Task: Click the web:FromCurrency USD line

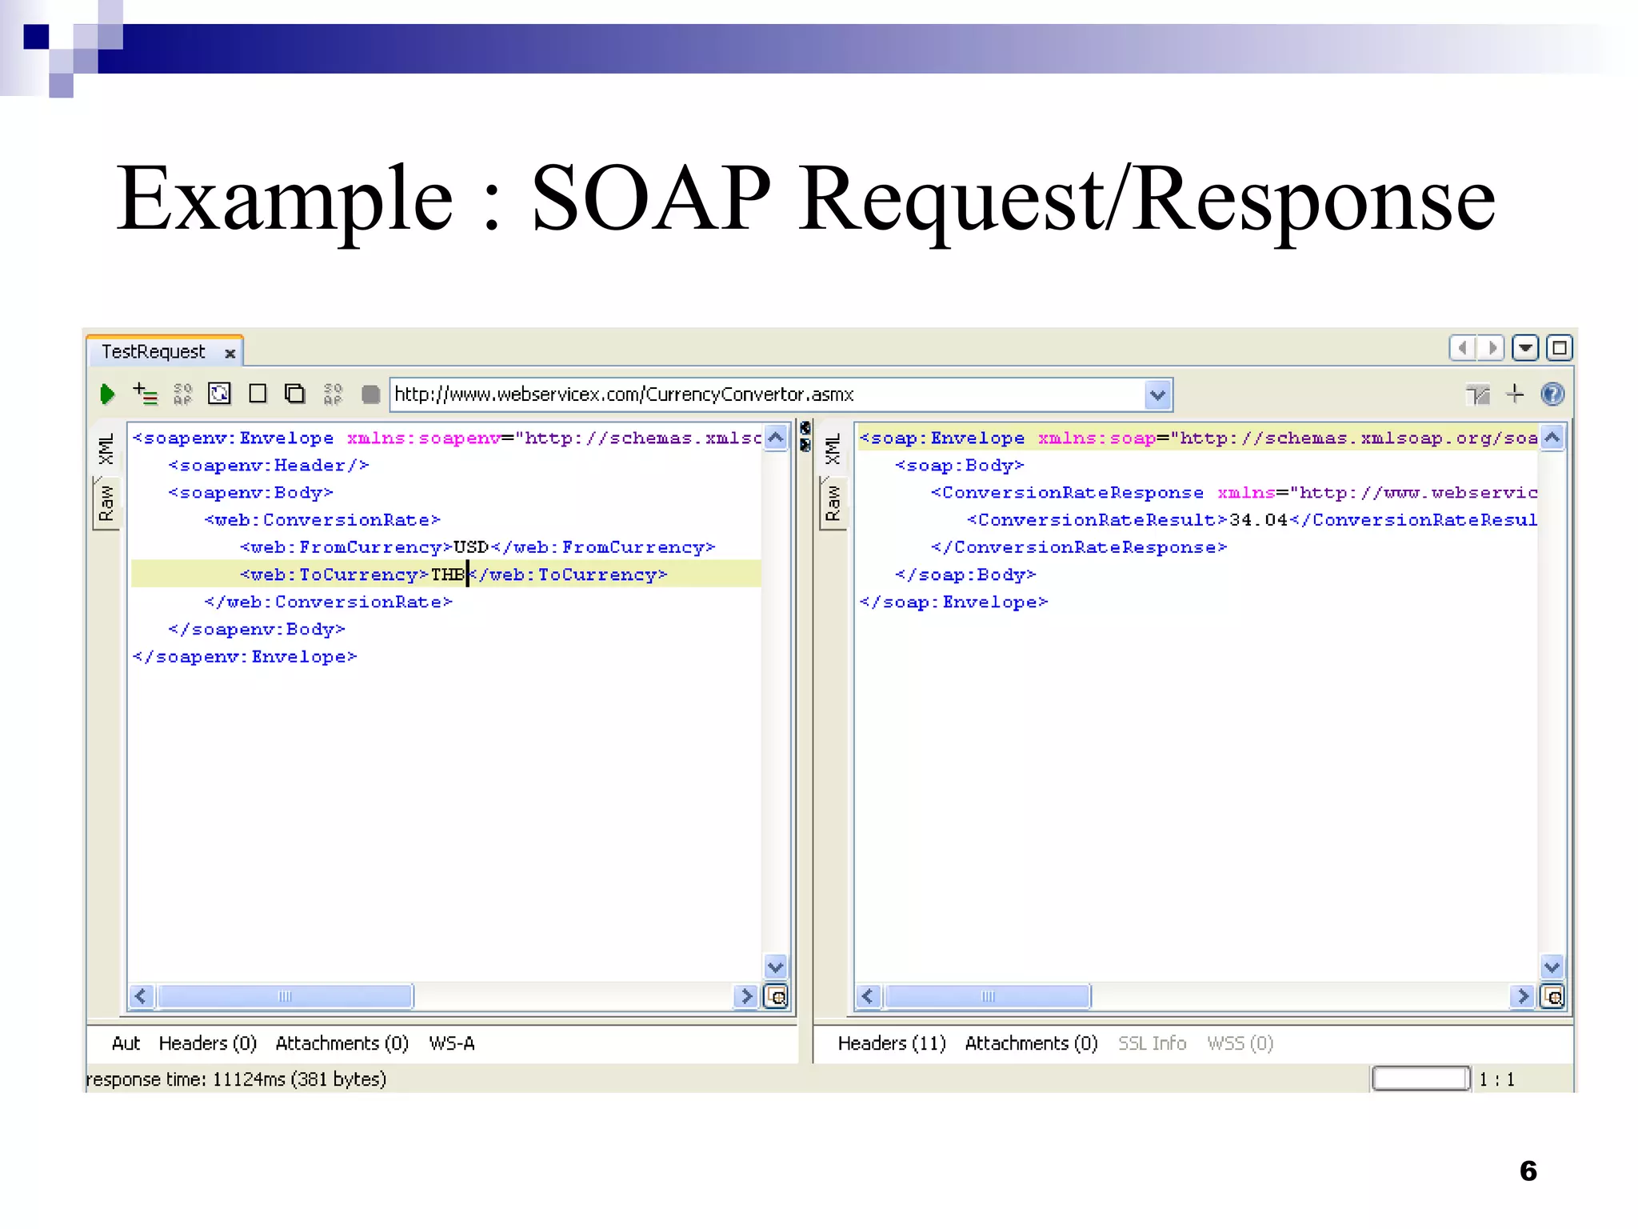Action: pyautogui.click(x=477, y=547)
